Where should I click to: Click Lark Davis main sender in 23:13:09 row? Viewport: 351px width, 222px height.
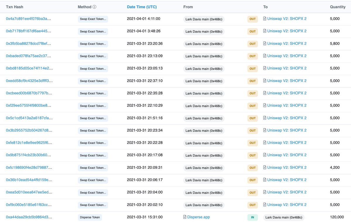click(204, 56)
